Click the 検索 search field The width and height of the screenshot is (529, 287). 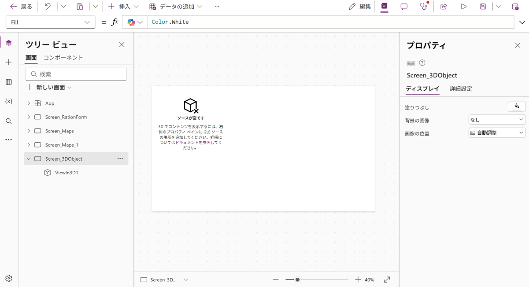tap(76, 74)
